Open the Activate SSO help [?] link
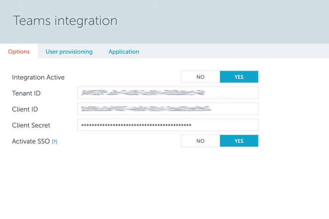This screenshot has height=219, width=329. pos(55,142)
